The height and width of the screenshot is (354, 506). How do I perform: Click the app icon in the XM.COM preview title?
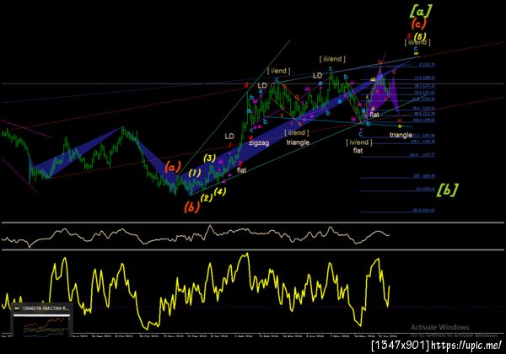pyautogui.click(x=18, y=308)
